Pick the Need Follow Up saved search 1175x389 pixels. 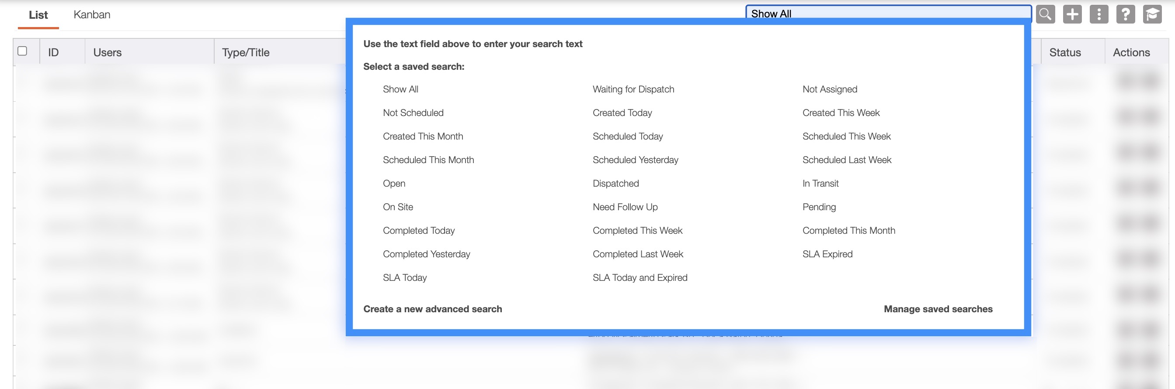625,207
